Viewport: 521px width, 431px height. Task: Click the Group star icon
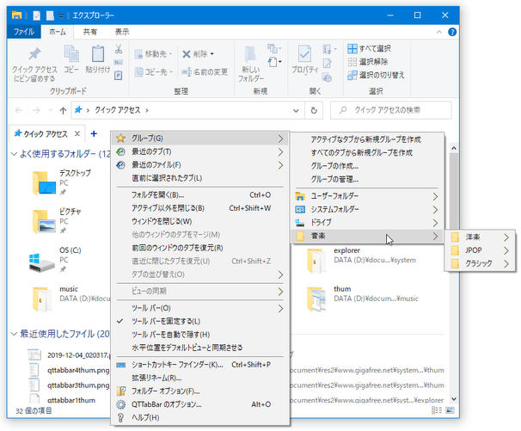coord(121,138)
